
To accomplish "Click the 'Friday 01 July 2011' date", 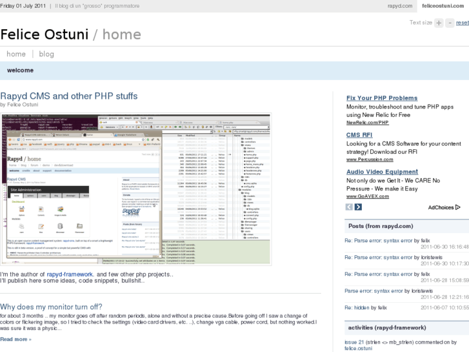I will coord(23,6).
